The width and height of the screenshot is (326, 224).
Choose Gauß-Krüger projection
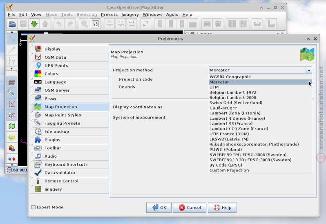click(x=260, y=108)
